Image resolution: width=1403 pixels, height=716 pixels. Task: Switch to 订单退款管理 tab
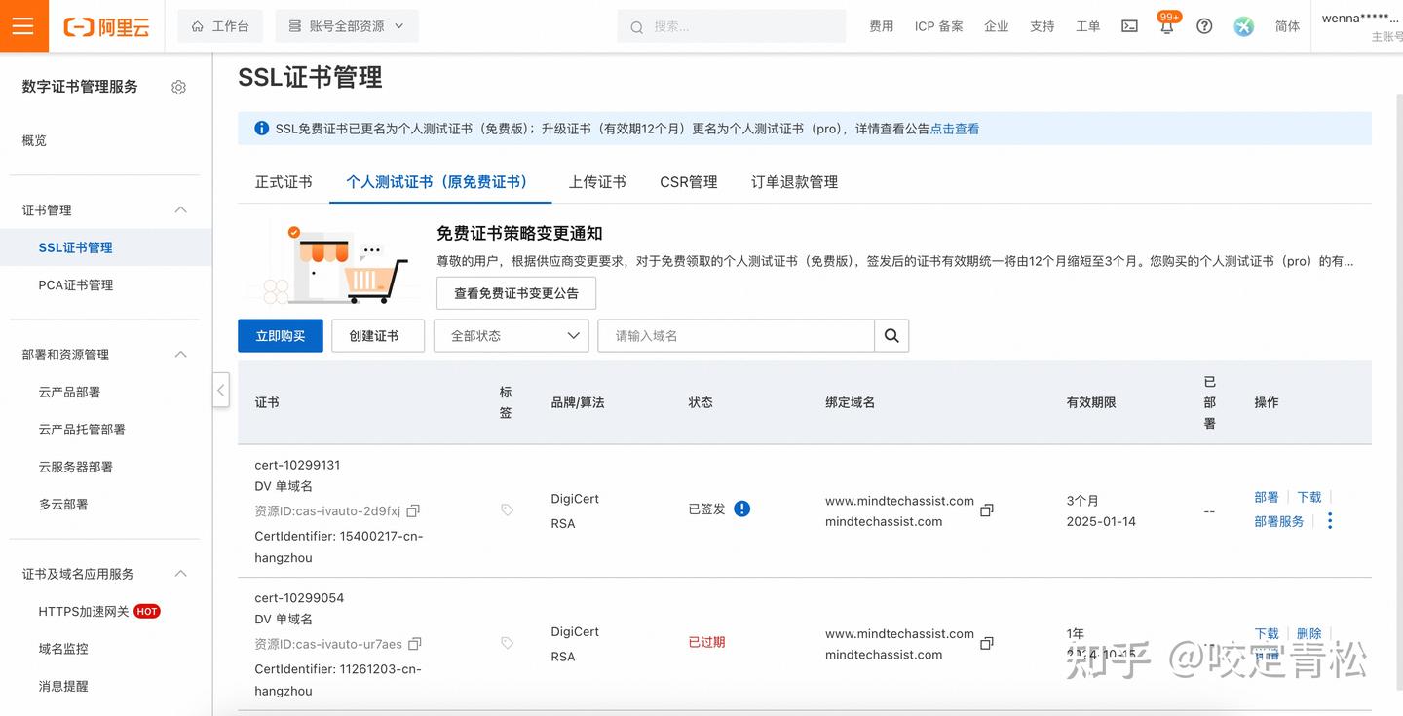794,182
